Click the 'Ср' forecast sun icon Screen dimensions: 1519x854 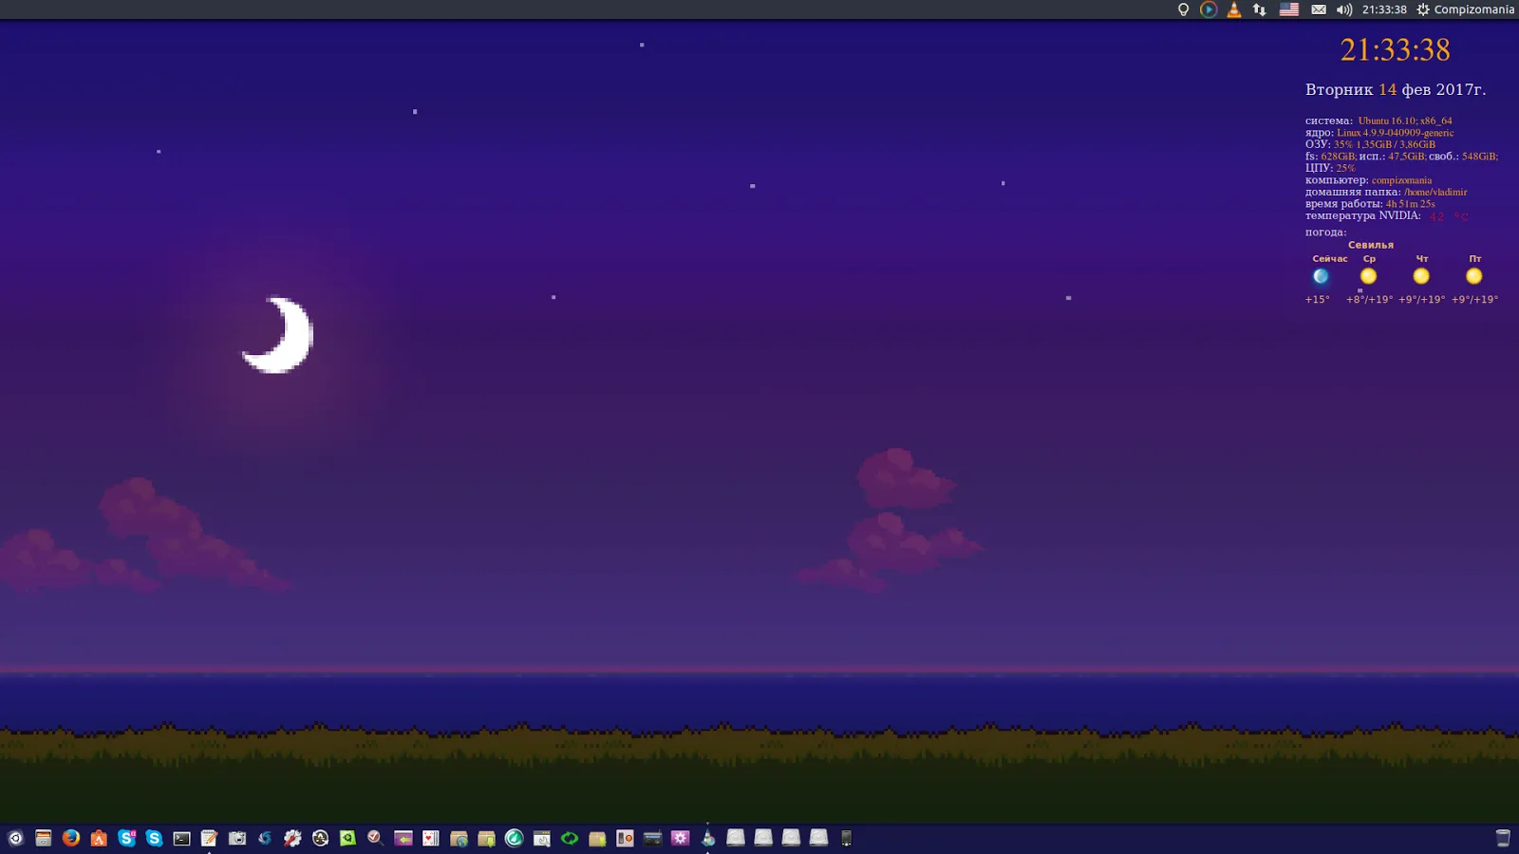click(x=1368, y=276)
